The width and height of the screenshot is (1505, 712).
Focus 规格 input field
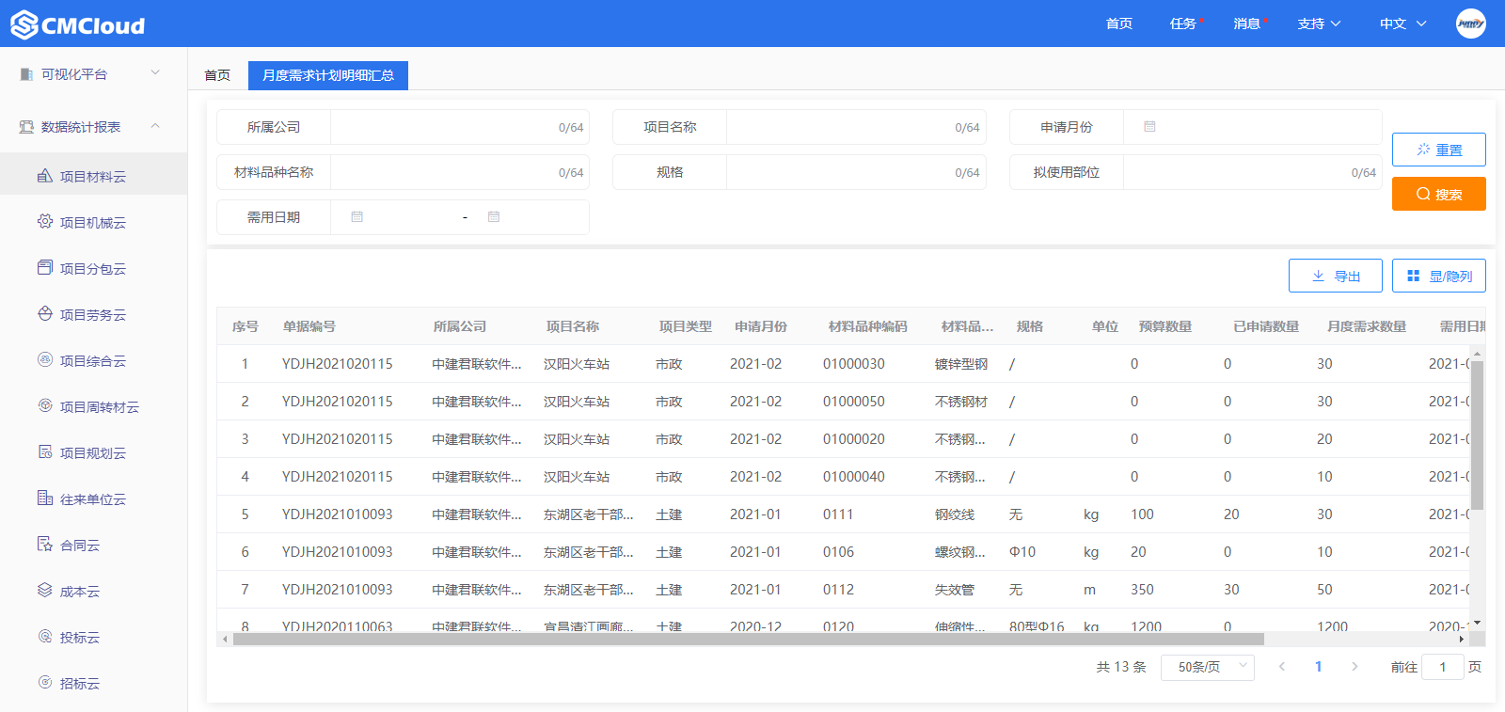coord(856,172)
